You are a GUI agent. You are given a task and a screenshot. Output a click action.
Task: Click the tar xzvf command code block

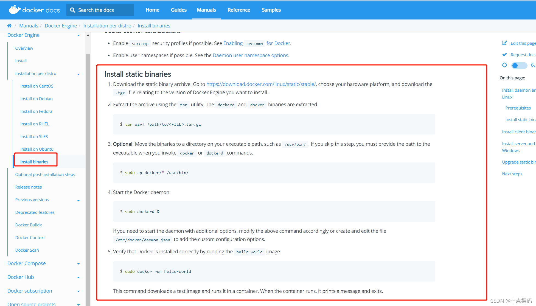[274, 124]
